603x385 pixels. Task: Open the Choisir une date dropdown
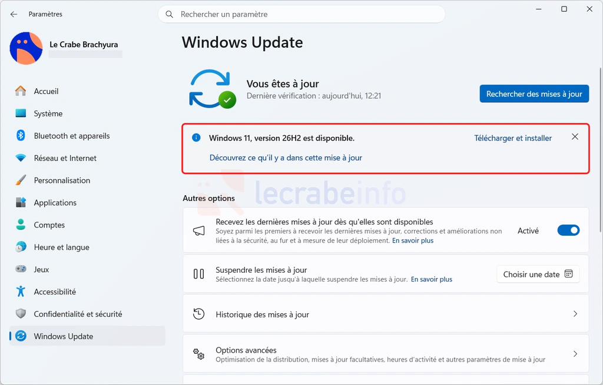coord(538,274)
